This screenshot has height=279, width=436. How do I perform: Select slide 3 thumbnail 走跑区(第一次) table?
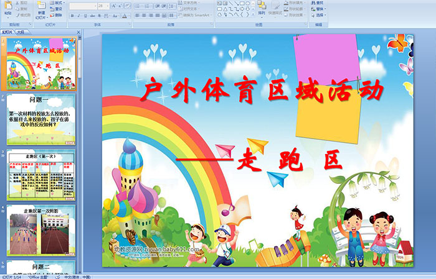point(41,175)
